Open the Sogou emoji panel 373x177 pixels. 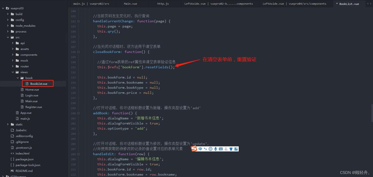coord(211,149)
